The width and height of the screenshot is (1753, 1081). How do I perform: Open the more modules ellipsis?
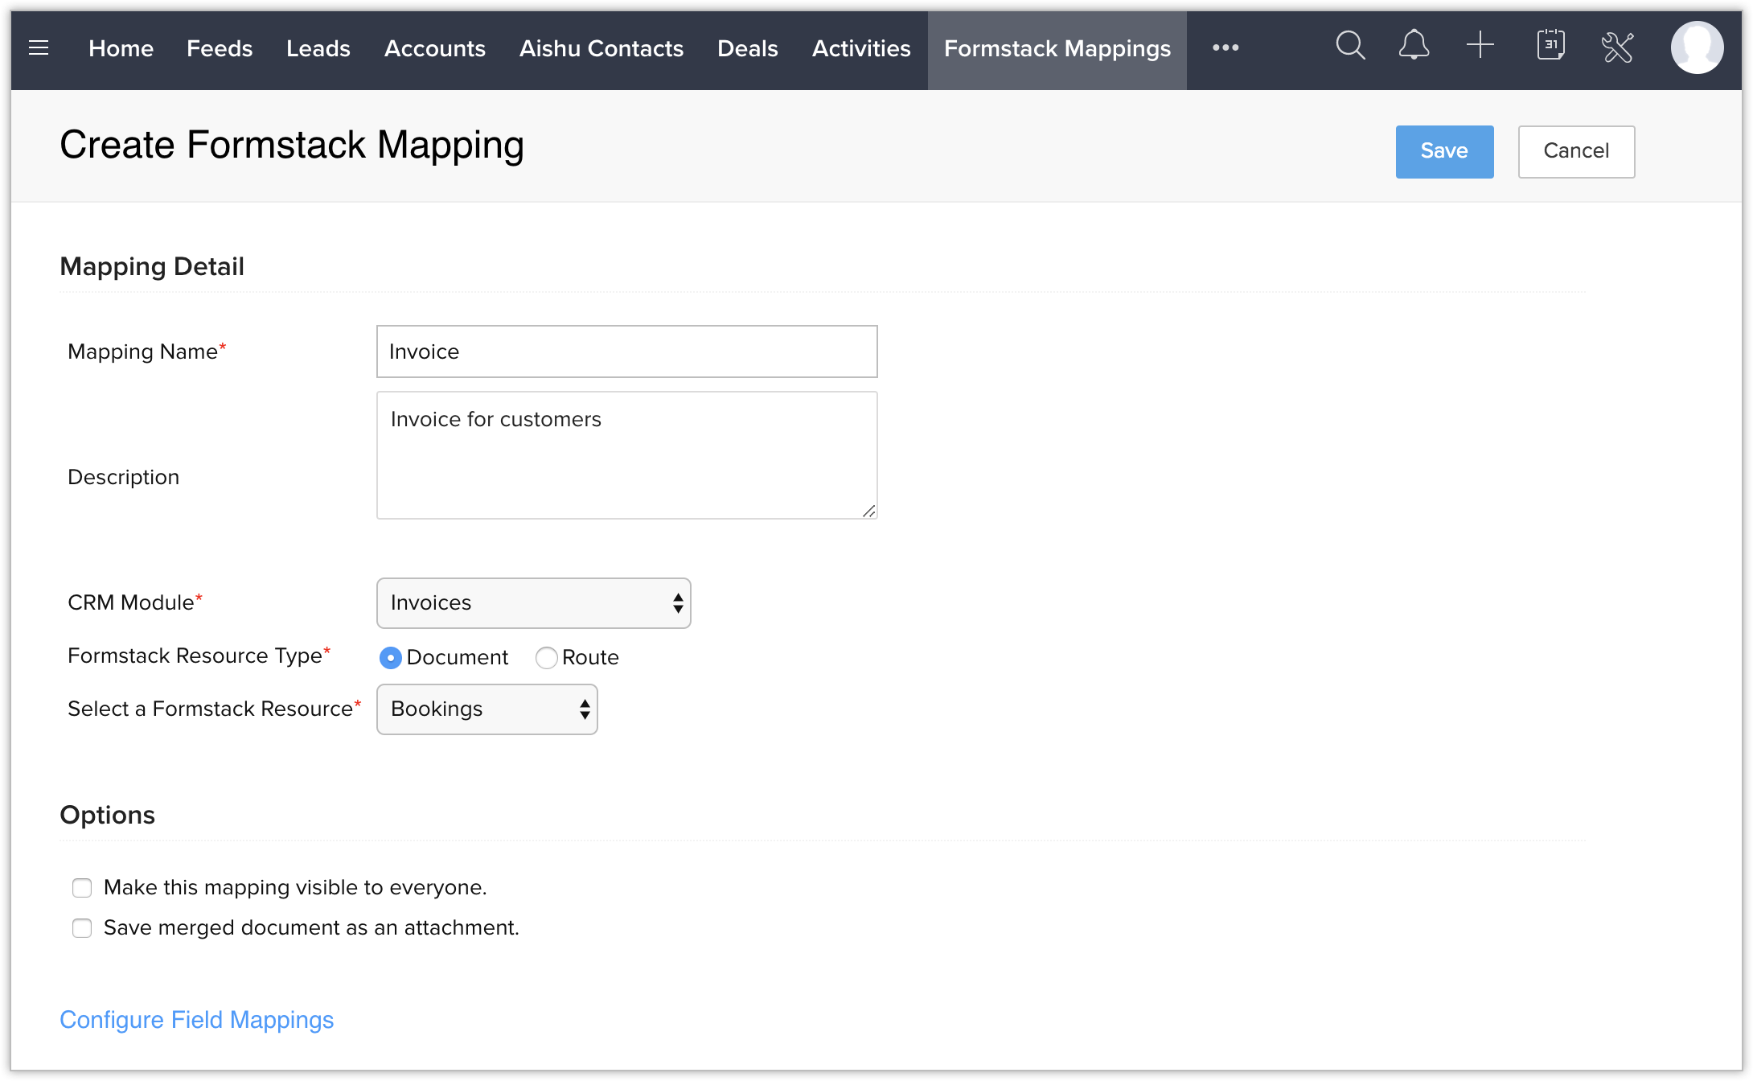[x=1225, y=48]
